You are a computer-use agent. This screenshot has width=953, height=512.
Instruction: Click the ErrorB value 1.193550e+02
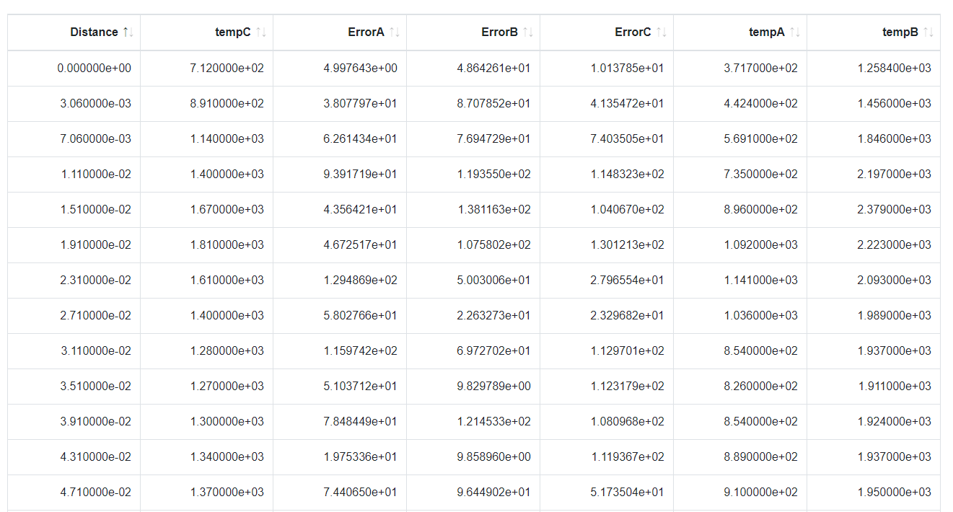pos(493,175)
